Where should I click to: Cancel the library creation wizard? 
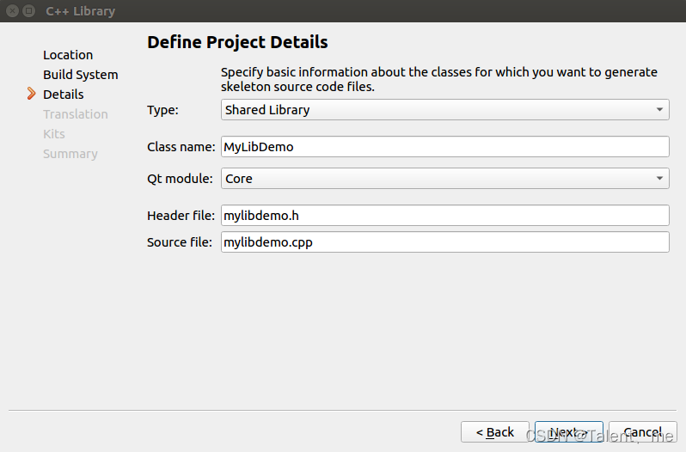click(x=642, y=432)
